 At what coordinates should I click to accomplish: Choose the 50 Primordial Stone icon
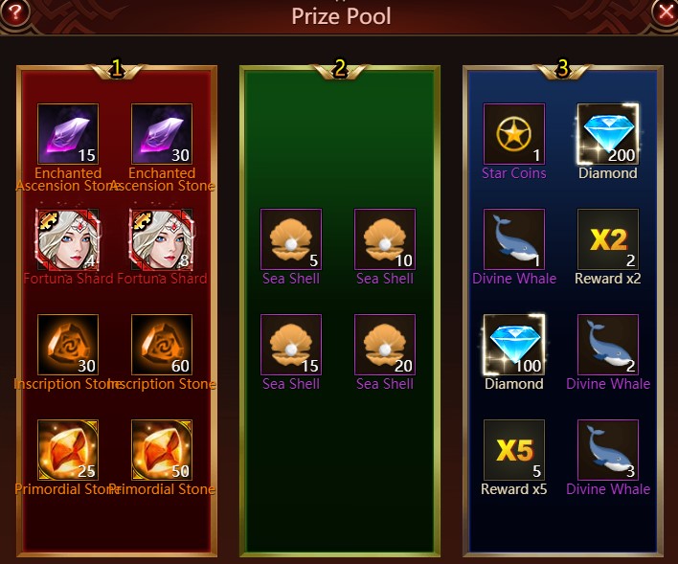162,450
